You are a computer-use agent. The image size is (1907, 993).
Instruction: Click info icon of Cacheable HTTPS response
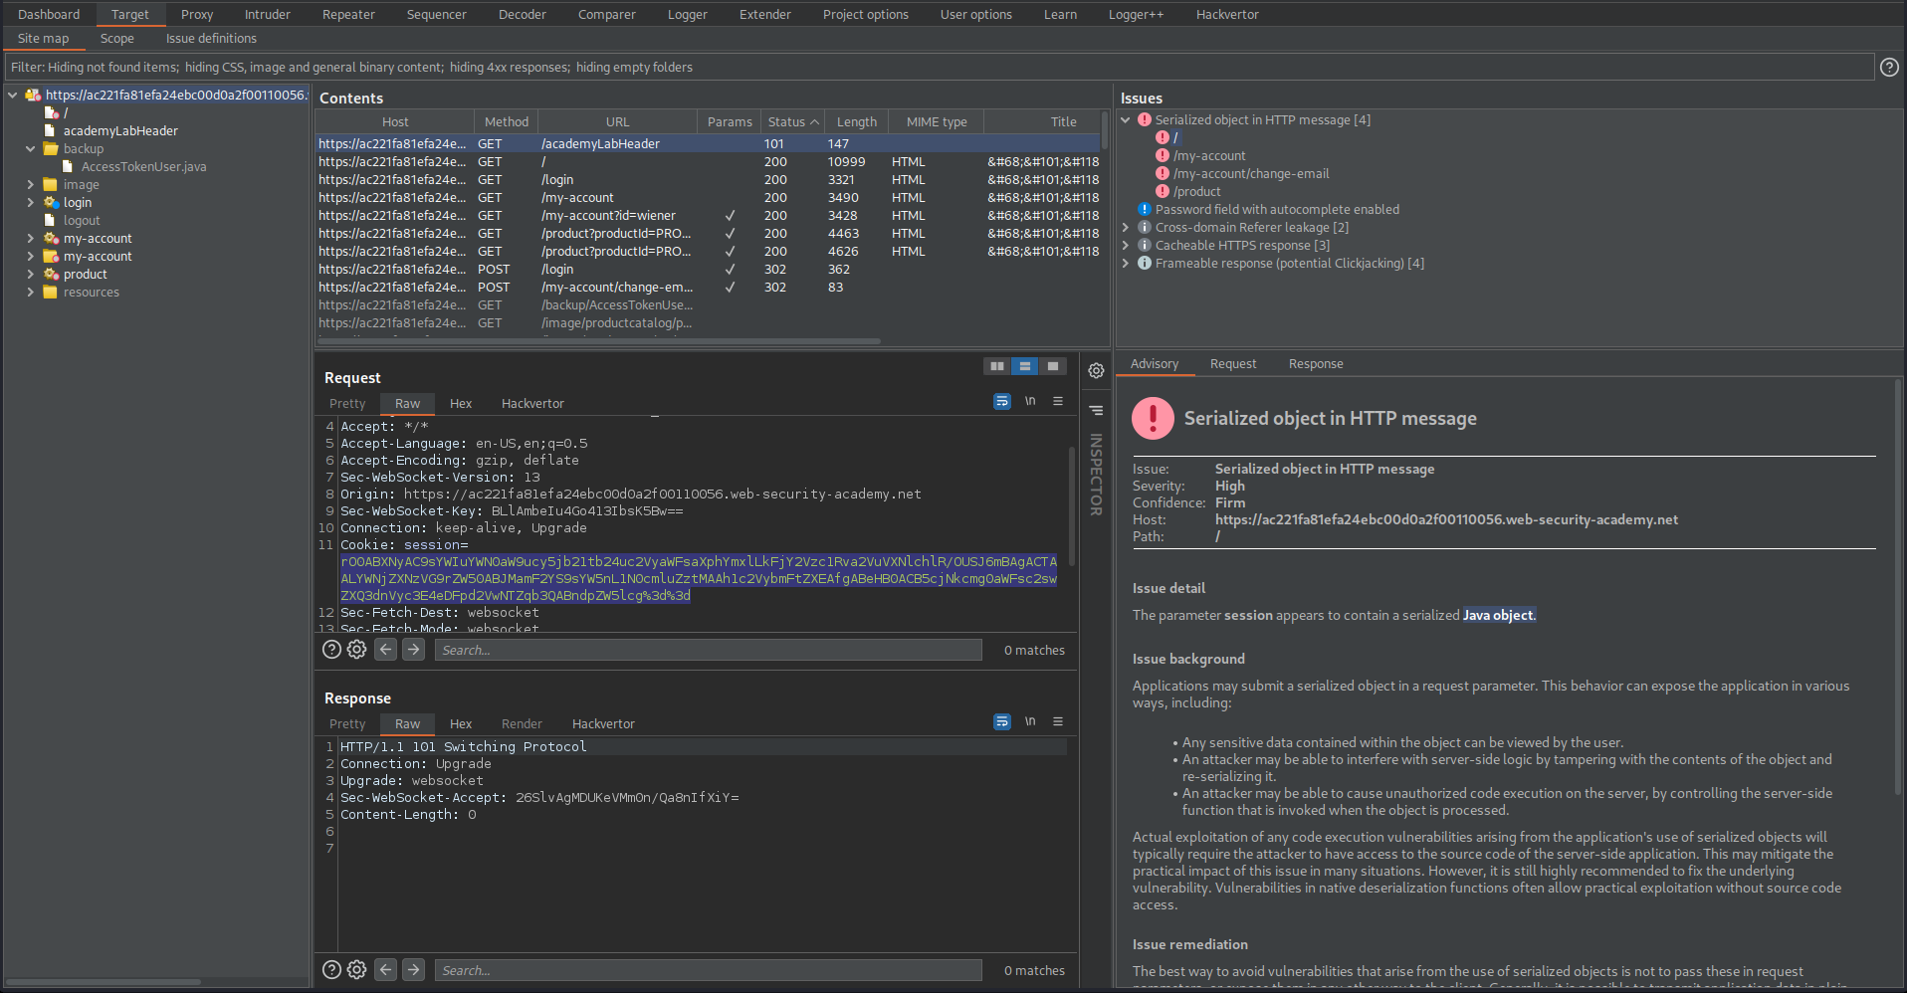(x=1145, y=245)
